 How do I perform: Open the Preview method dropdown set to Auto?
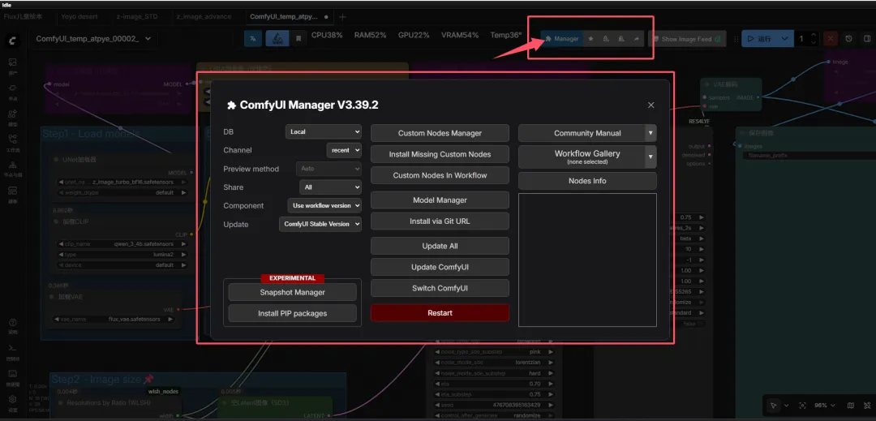tap(328, 168)
